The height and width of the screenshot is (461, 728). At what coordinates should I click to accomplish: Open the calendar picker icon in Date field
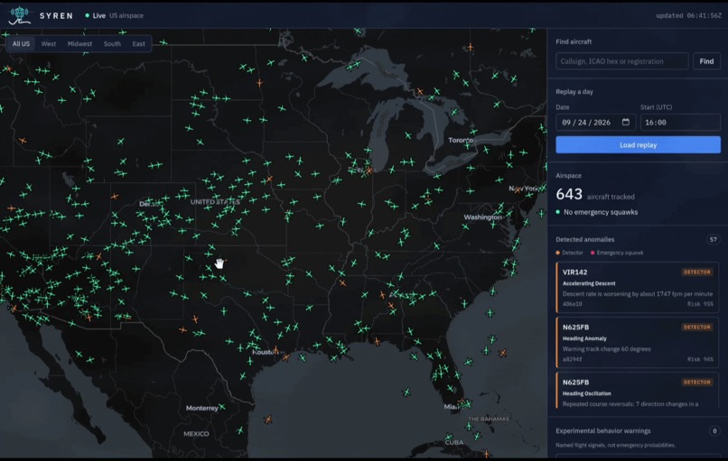(626, 122)
